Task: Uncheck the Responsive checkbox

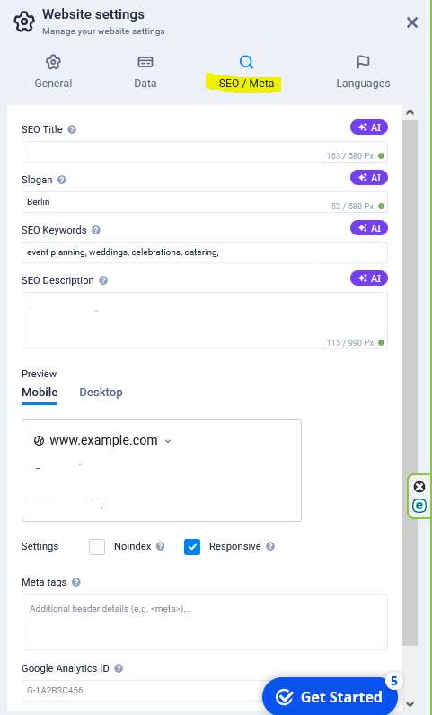Action: (x=192, y=547)
